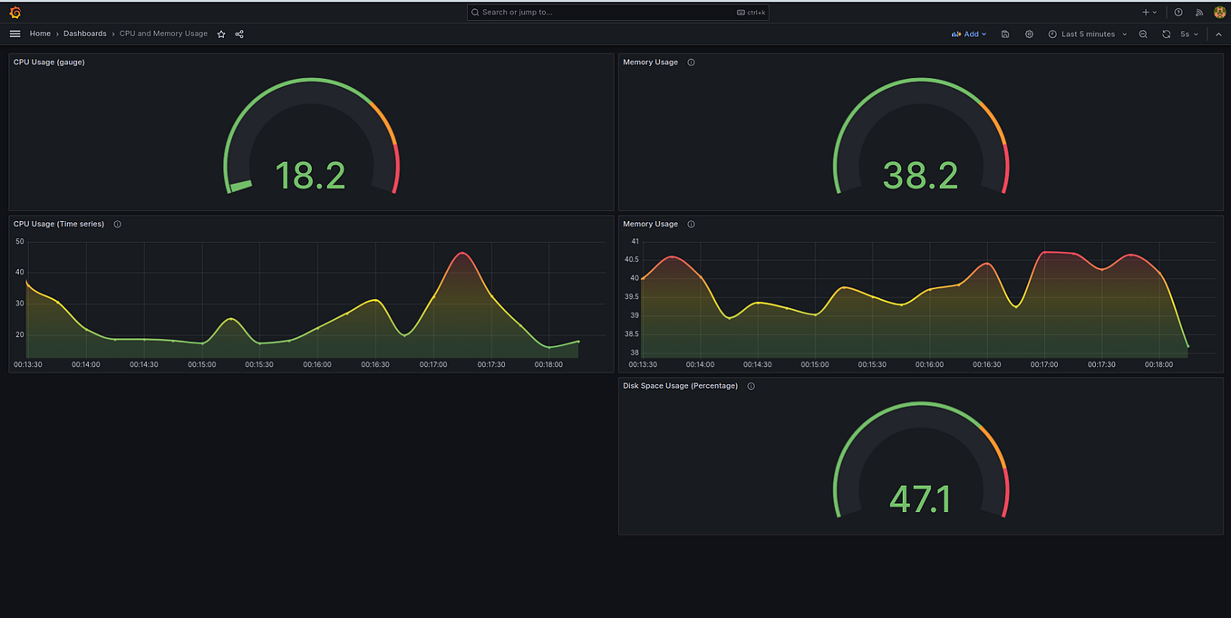Open the dashboard share options
Image resolution: width=1231 pixels, height=618 pixels.
[238, 34]
